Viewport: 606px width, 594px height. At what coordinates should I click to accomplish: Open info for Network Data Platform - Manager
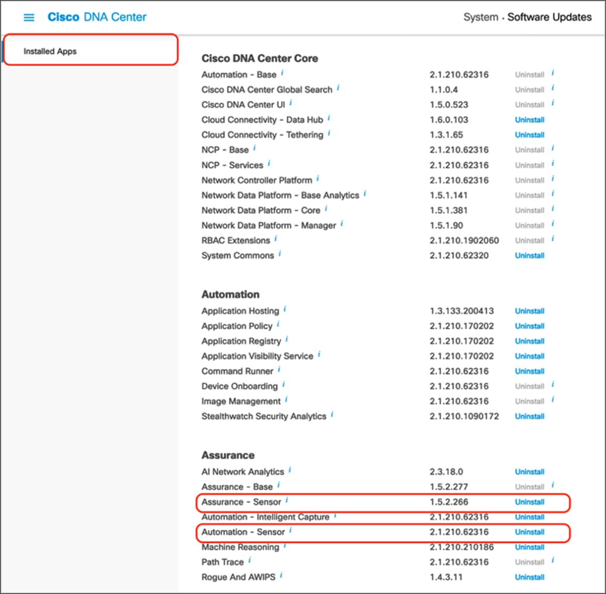(342, 223)
